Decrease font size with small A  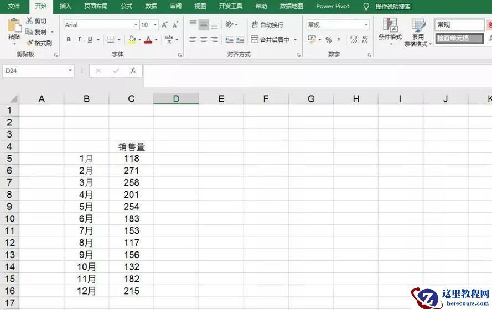click(175, 25)
